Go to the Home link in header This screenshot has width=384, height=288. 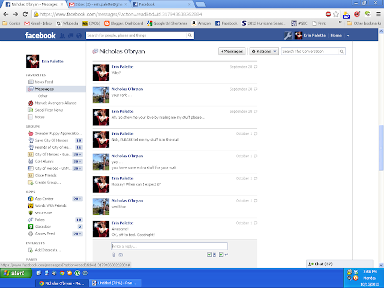(336, 35)
